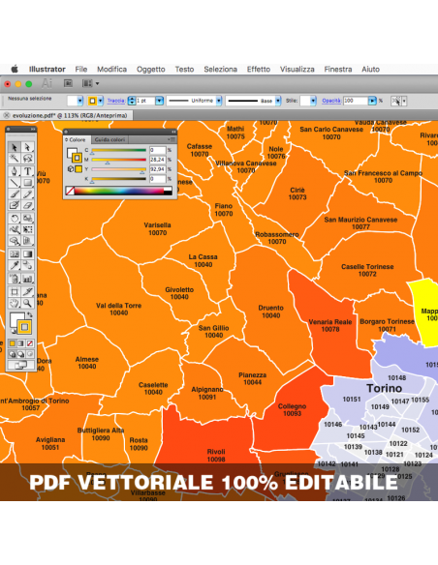Viewport: 438px width, 565px height.
Task: Select the Direct Selection (white arrow) tool
Action: click(27, 147)
